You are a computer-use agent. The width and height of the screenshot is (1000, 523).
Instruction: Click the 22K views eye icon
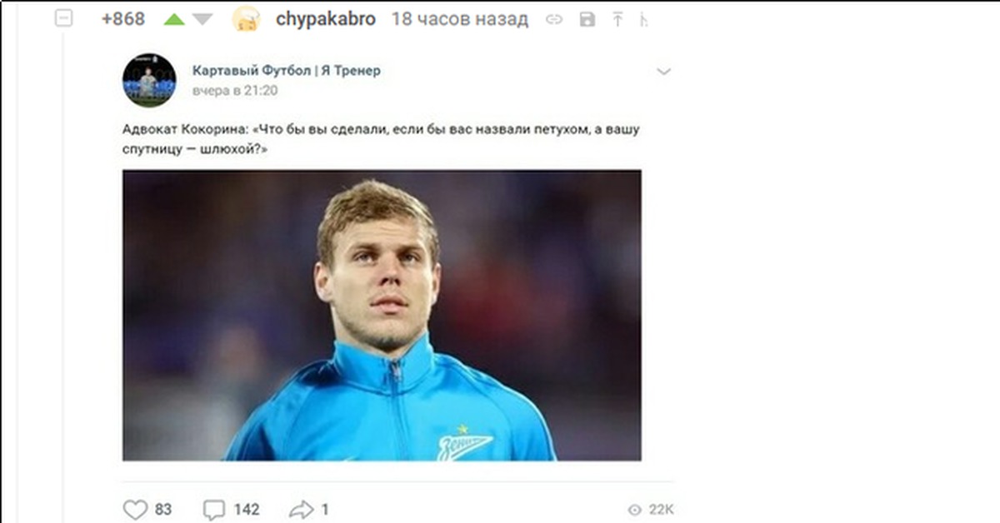coord(635,510)
